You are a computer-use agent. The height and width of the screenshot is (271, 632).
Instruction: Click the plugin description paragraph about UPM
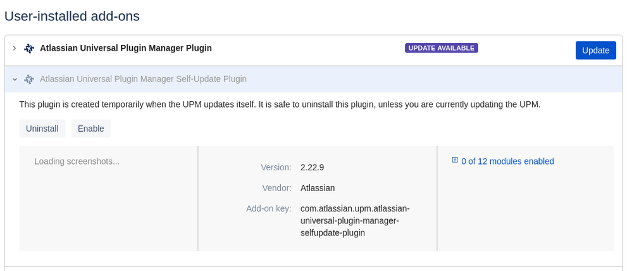(280, 104)
